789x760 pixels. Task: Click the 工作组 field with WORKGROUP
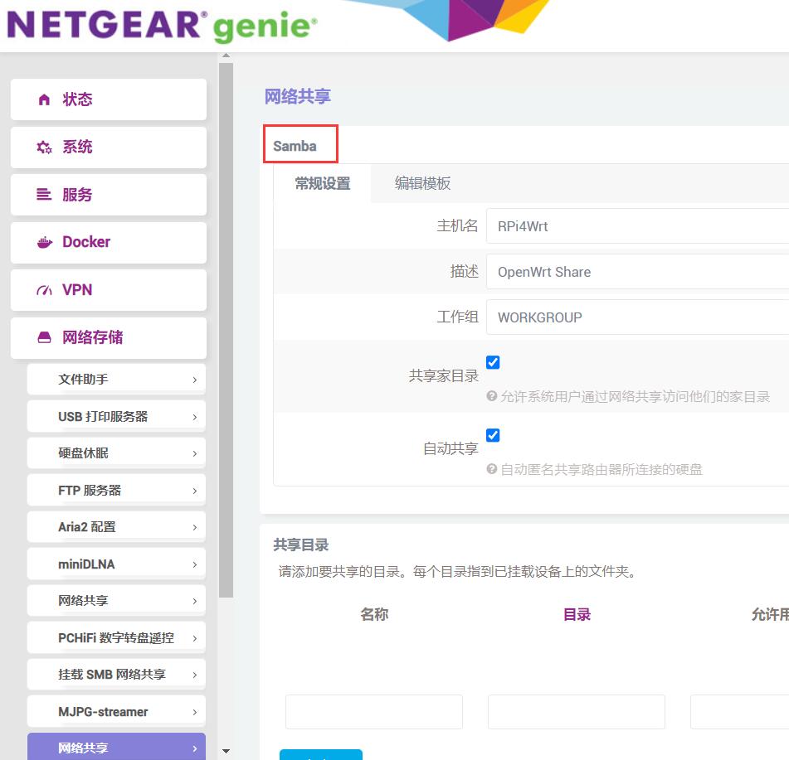point(637,317)
